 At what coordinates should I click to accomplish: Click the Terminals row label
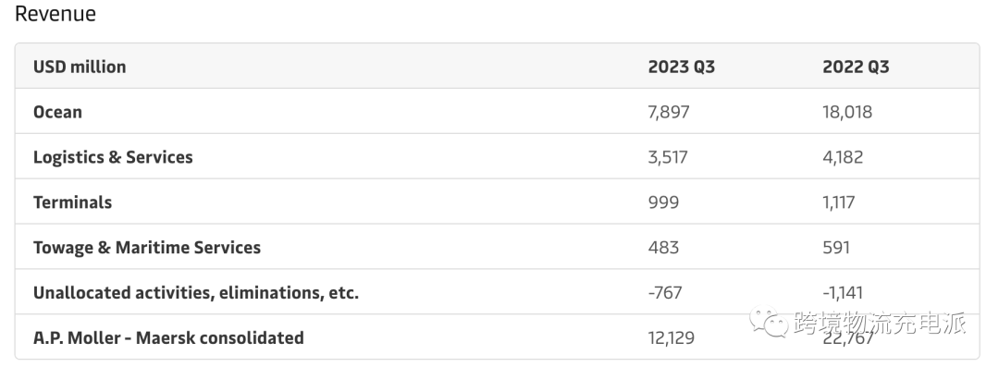pyautogui.click(x=73, y=202)
